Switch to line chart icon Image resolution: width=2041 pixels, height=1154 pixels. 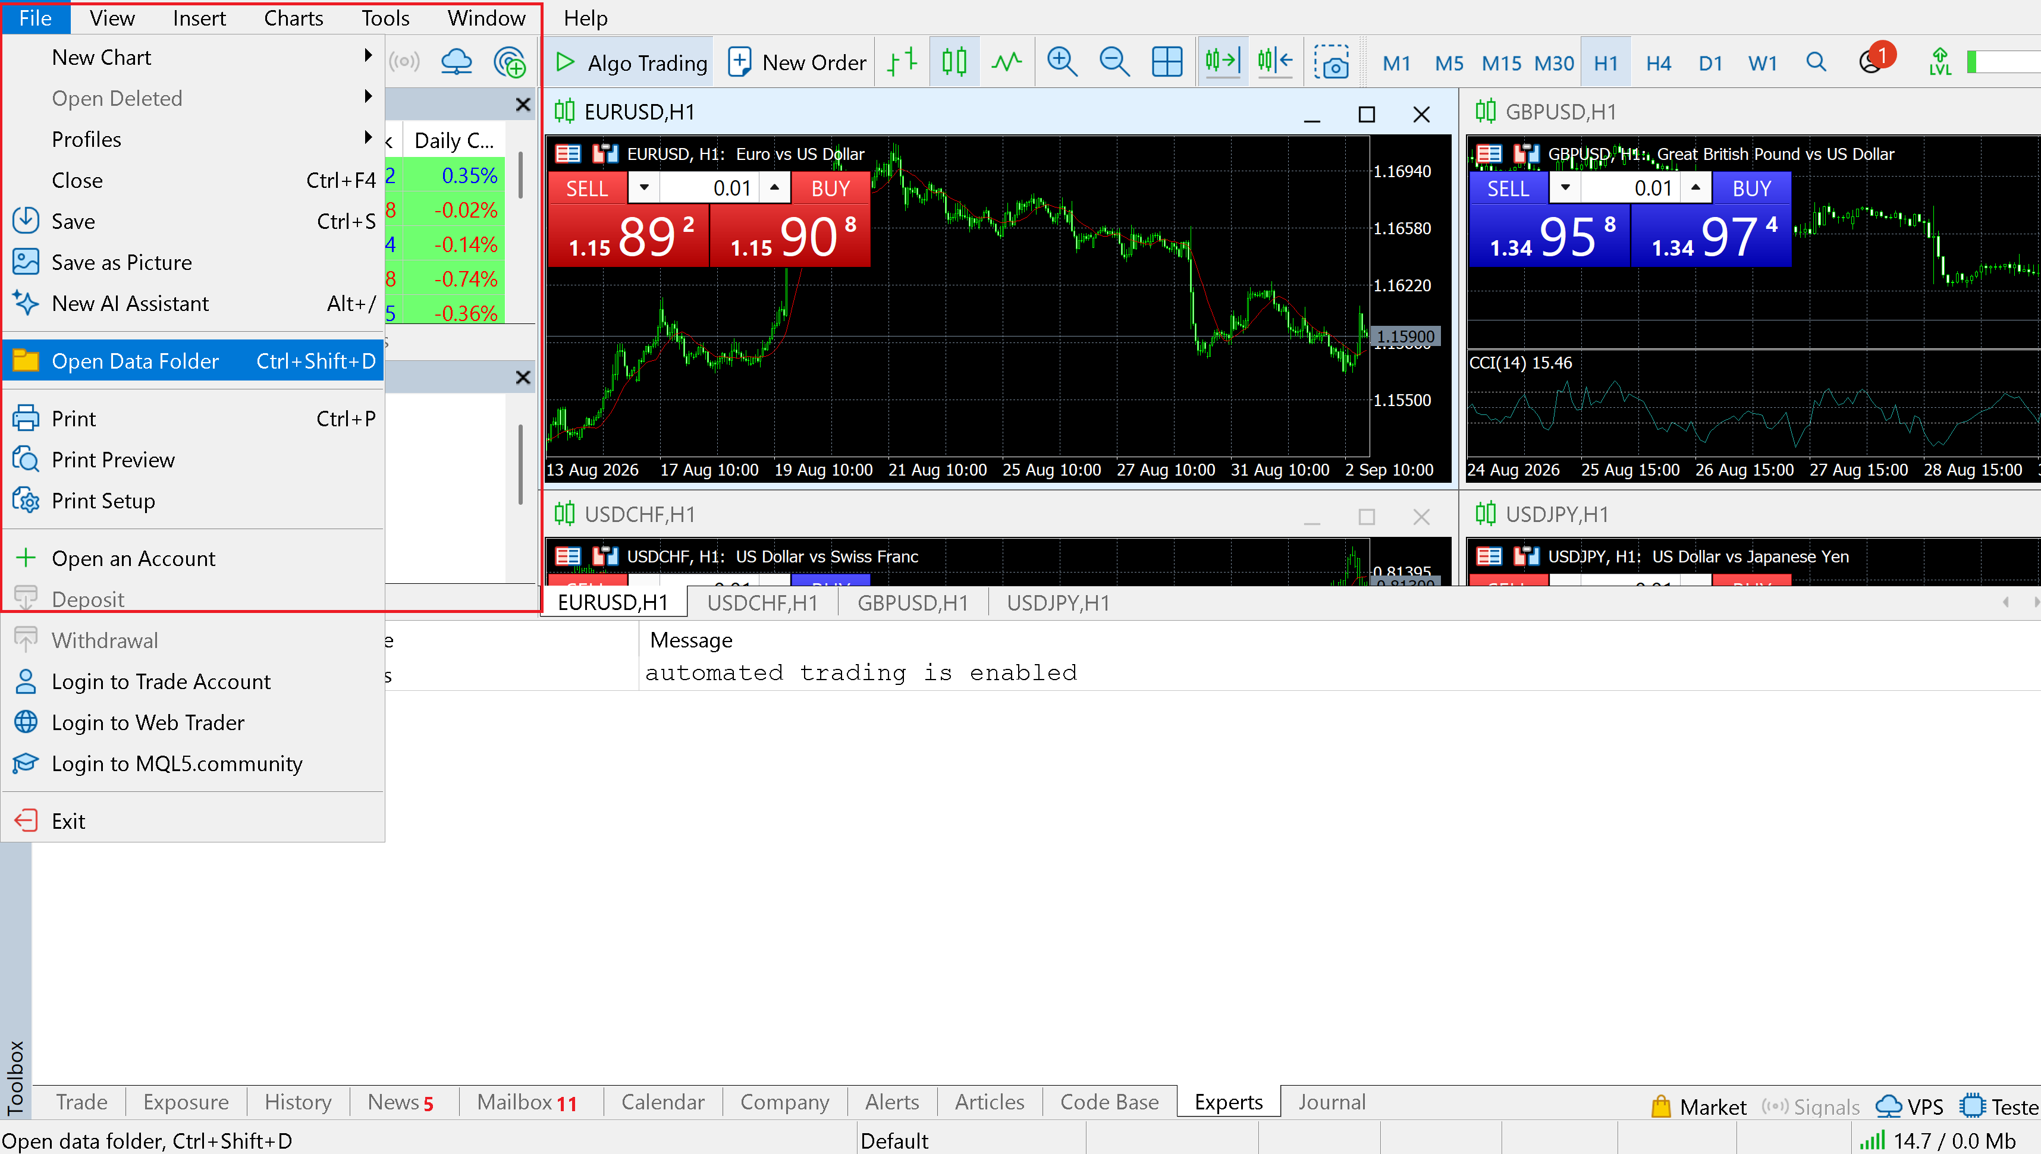pos(1007,62)
